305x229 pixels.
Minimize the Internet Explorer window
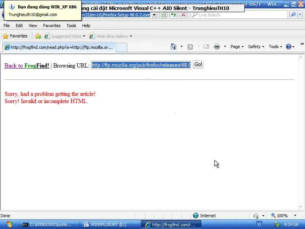point(286,4)
